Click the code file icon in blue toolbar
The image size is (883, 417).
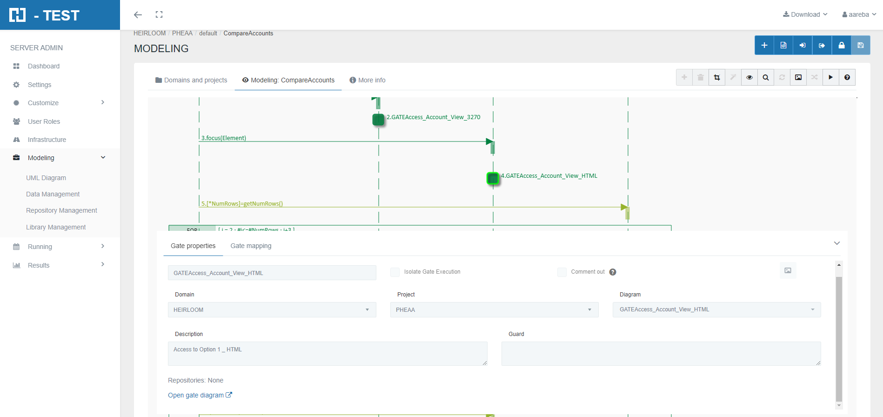[x=783, y=45]
